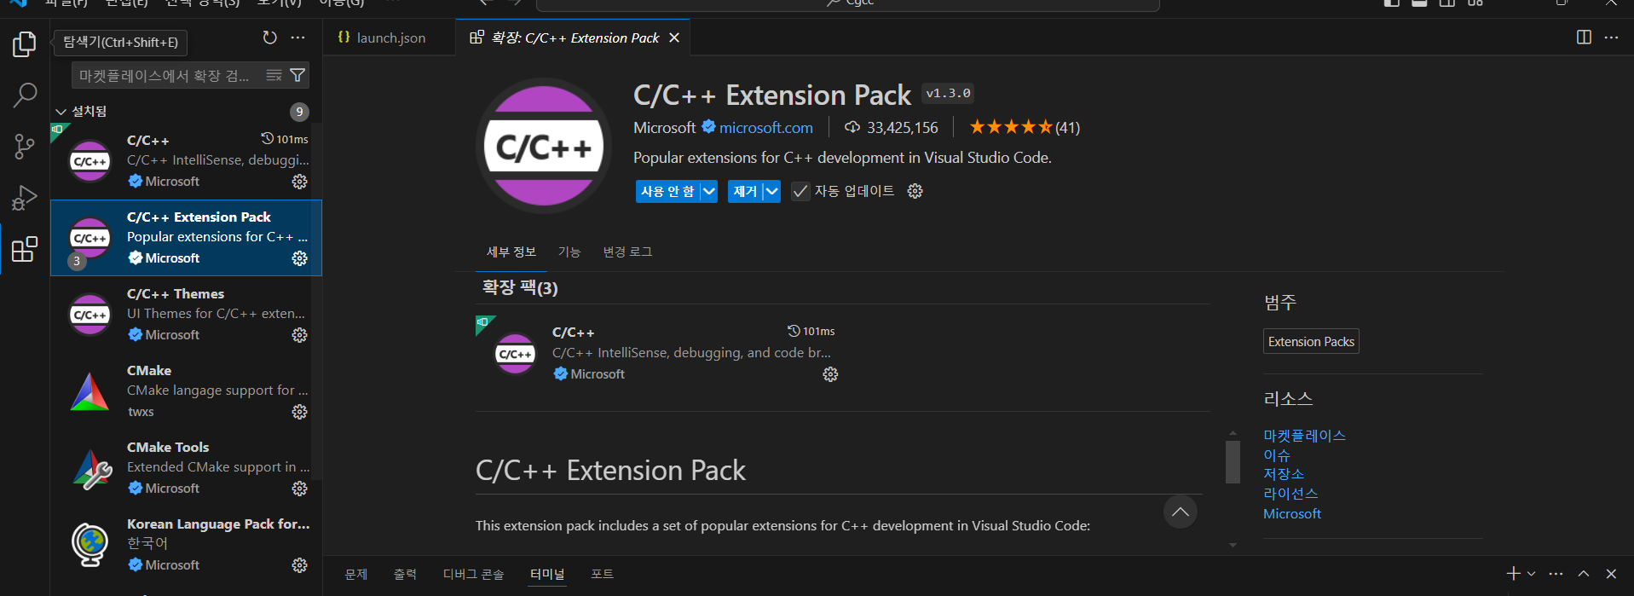Open manage gear for C/C++ extension in sidebar
This screenshot has height=596, width=1634.
coord(300,182)
